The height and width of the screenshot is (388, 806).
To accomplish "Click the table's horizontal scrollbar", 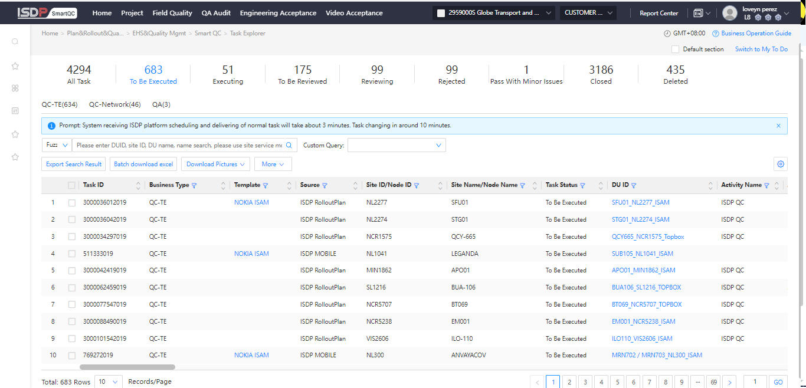I will pos(126,367).
